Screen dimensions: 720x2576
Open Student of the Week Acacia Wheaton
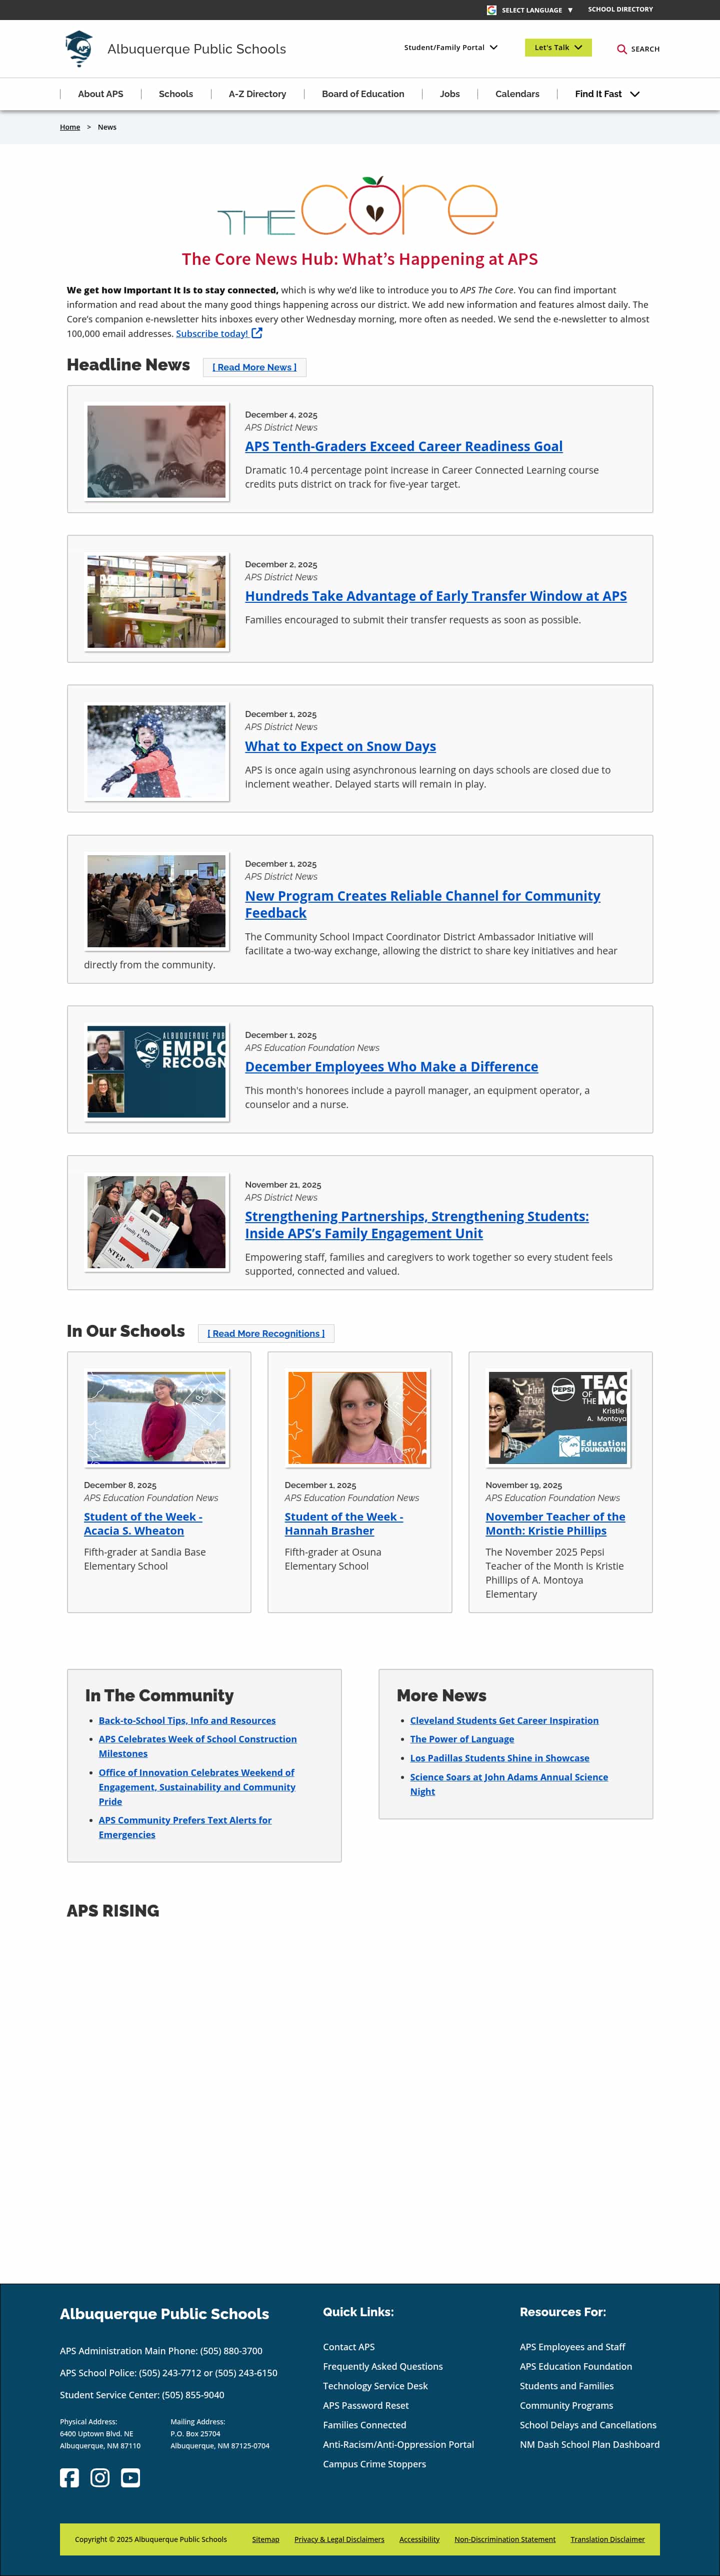143,1524
